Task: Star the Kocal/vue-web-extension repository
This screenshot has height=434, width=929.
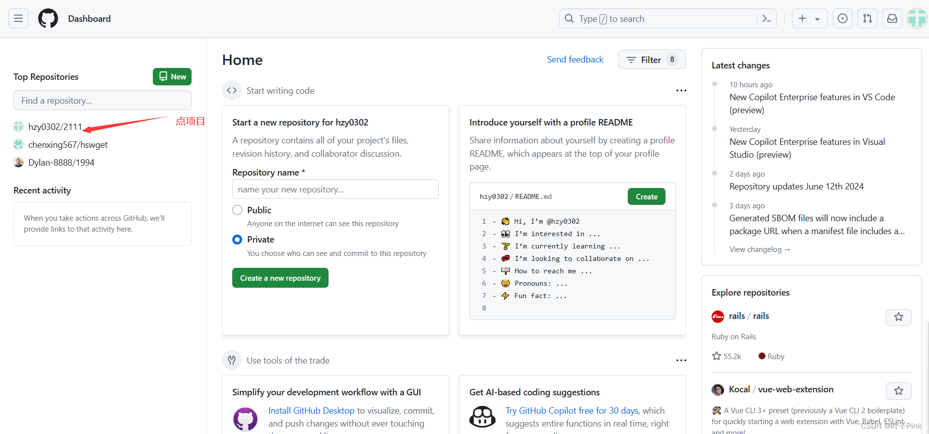Action: pyautogui.click(x=899, y=391)
